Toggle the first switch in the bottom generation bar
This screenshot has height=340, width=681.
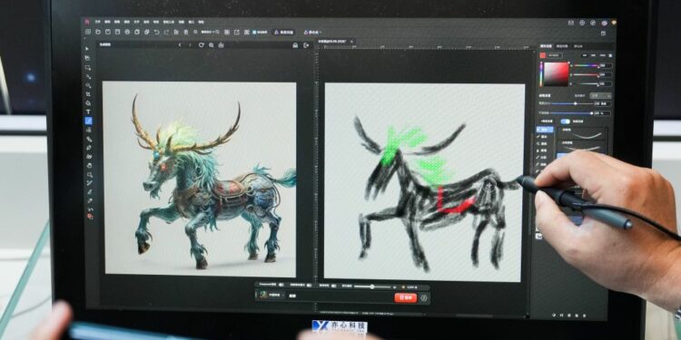point(281,285)
